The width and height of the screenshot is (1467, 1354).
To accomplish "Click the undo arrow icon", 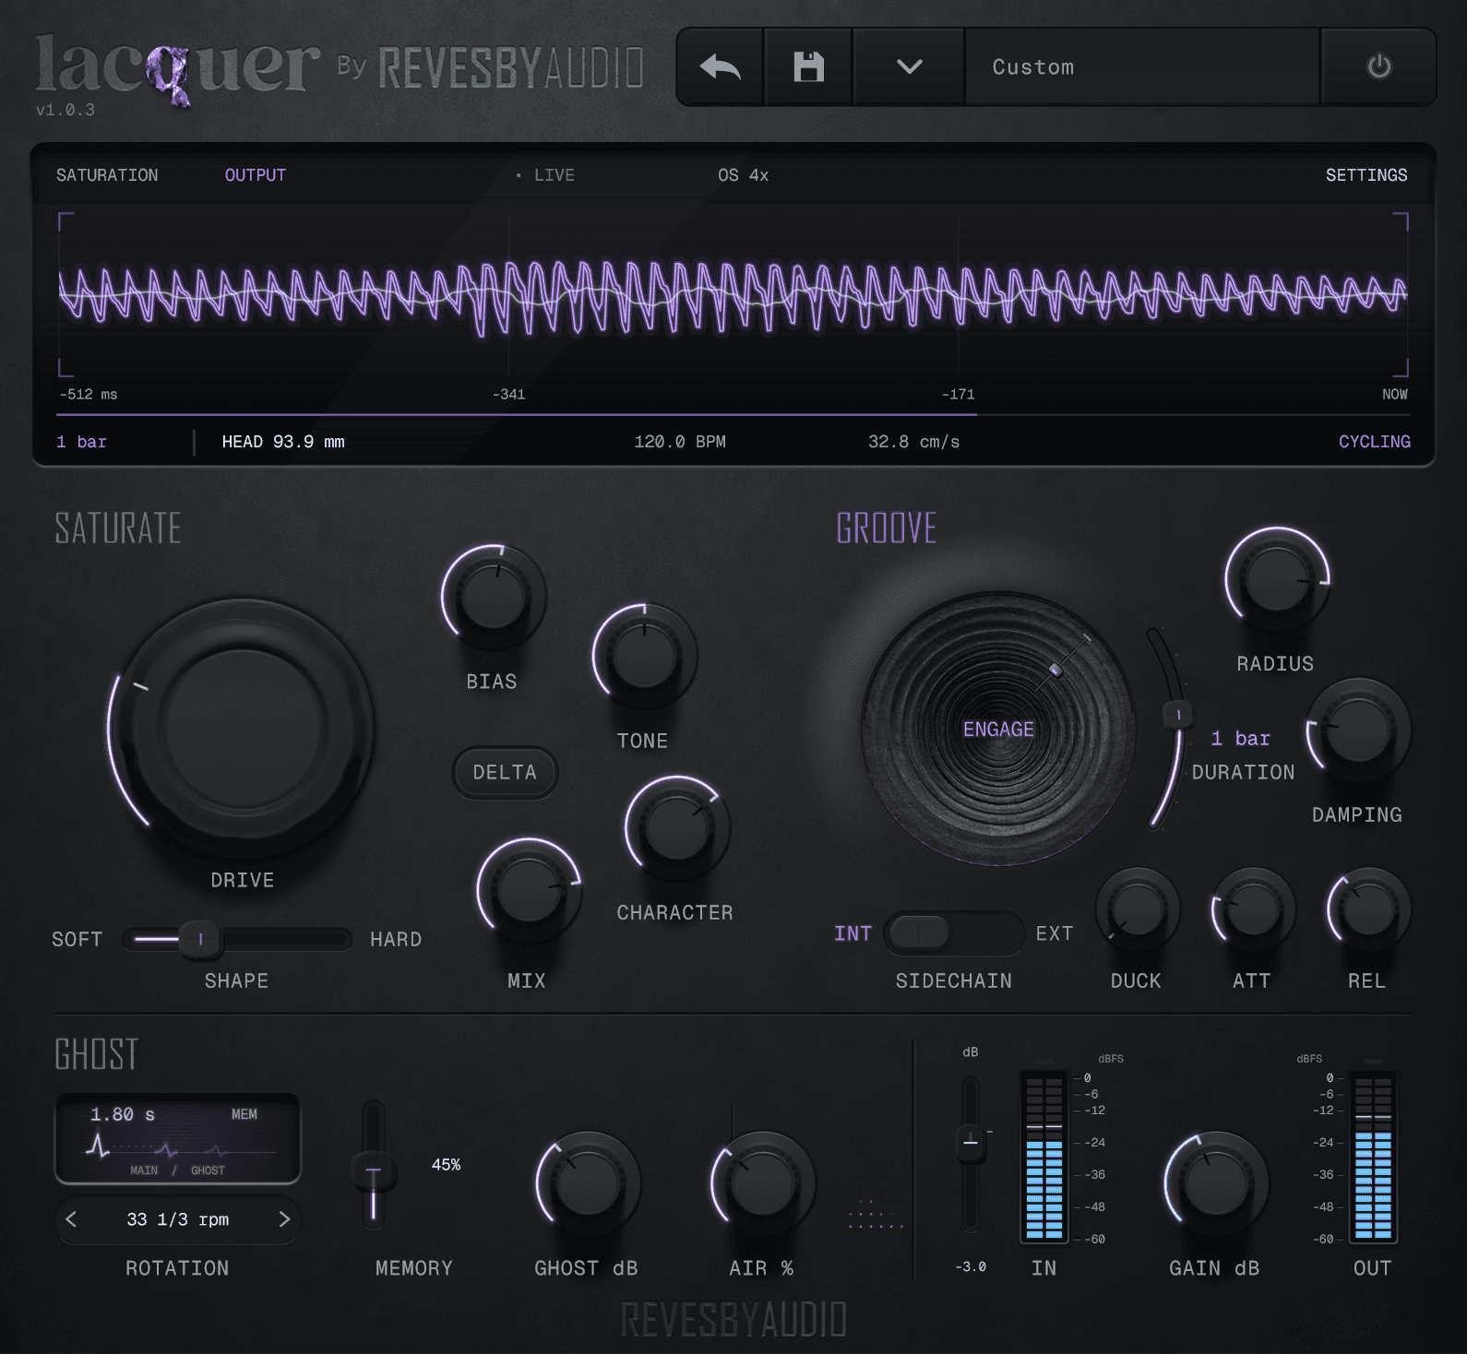I will click(720, 67).
